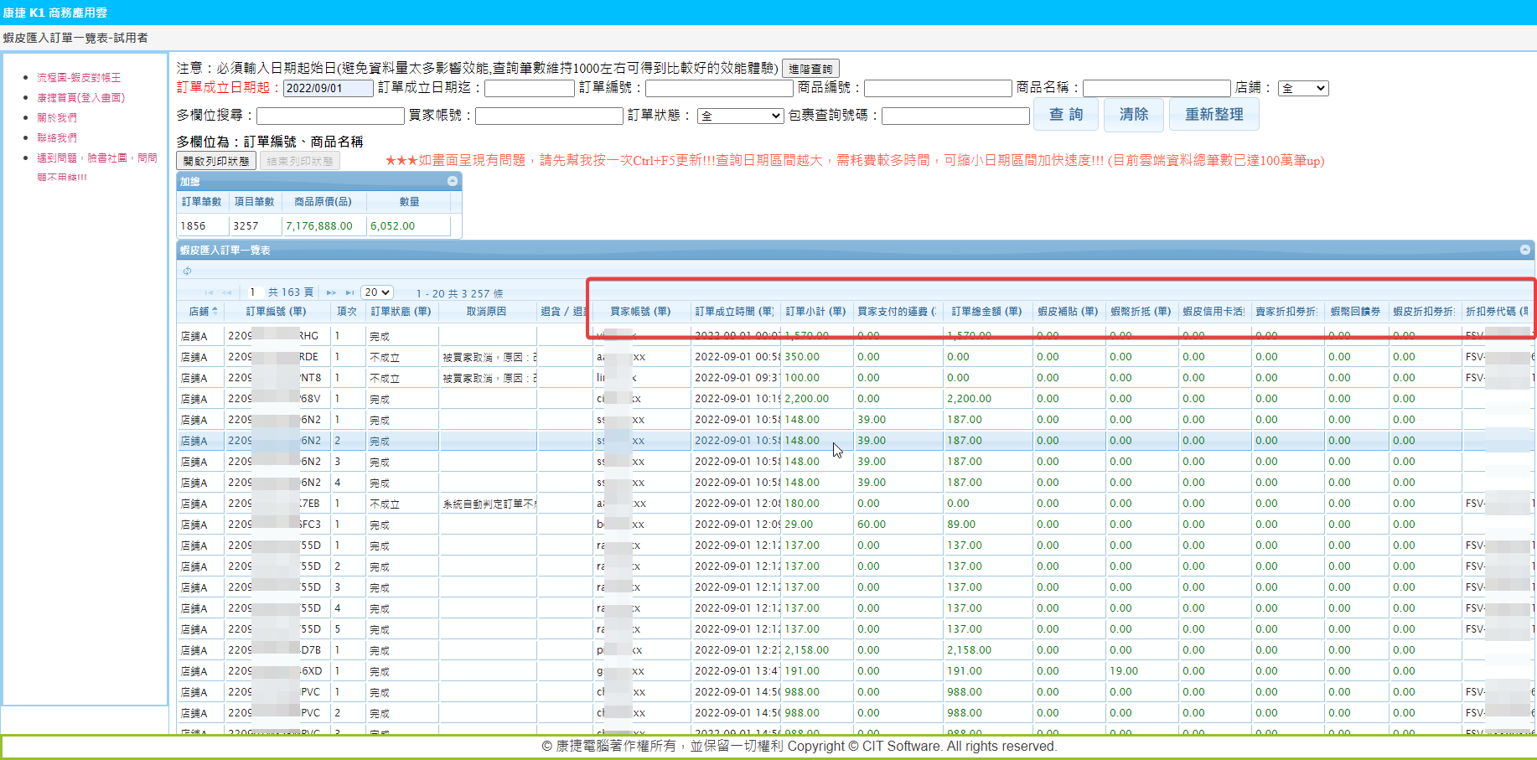
Task: Collapse the 蝦皮匯入訂單一覽表 grid panel
Action: click(1525, 250)
